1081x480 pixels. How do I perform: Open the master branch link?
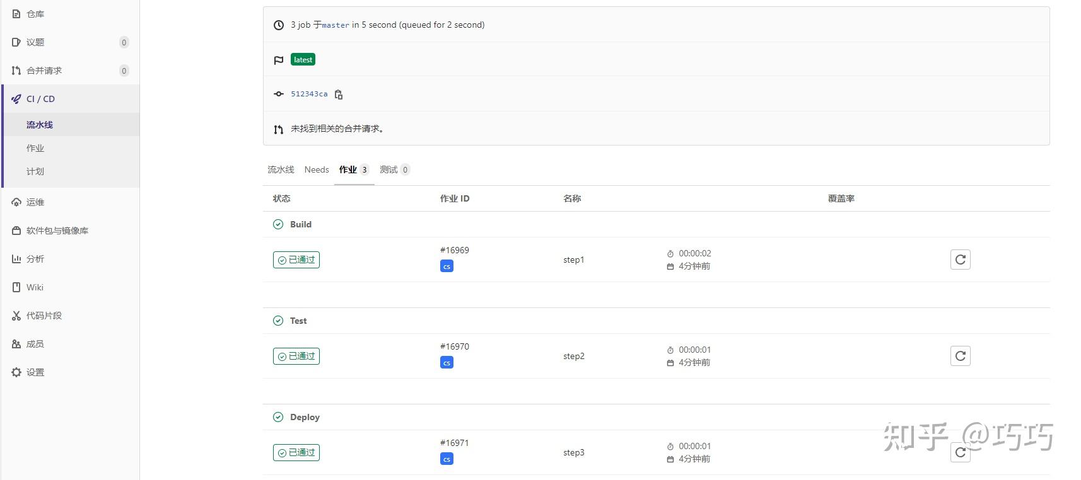[x=336, y=25]
